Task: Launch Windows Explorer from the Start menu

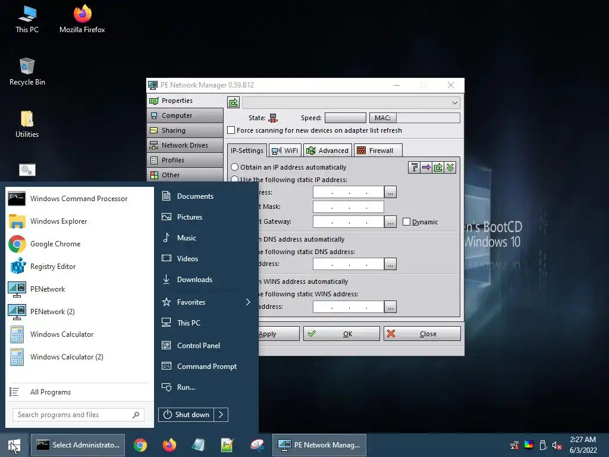Action: tap(79, 221)
